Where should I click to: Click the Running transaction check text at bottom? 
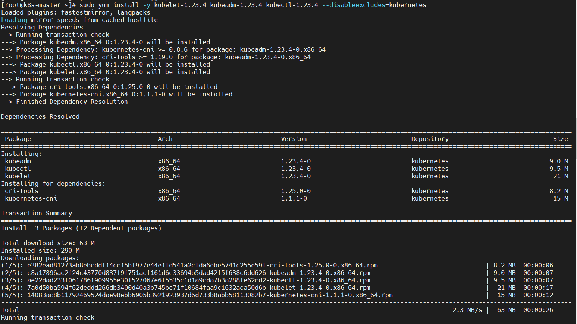(x=48, y=317)
